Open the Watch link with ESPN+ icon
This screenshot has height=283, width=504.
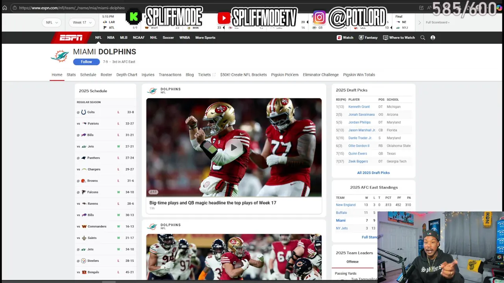click(345, 38)
